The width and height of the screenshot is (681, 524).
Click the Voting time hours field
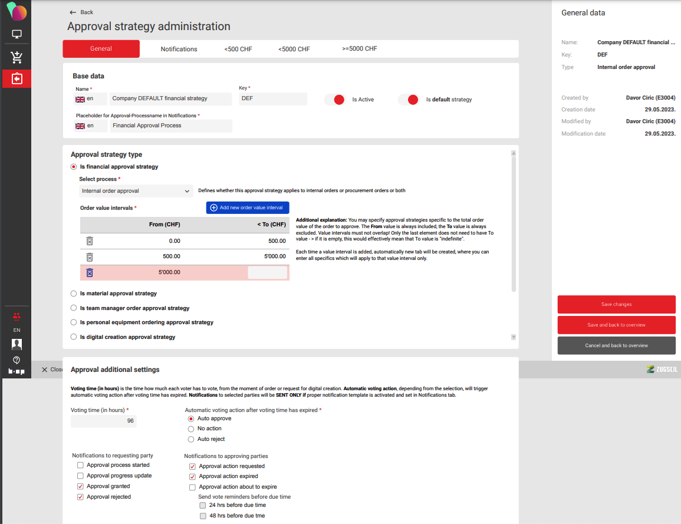click(104, 421)
